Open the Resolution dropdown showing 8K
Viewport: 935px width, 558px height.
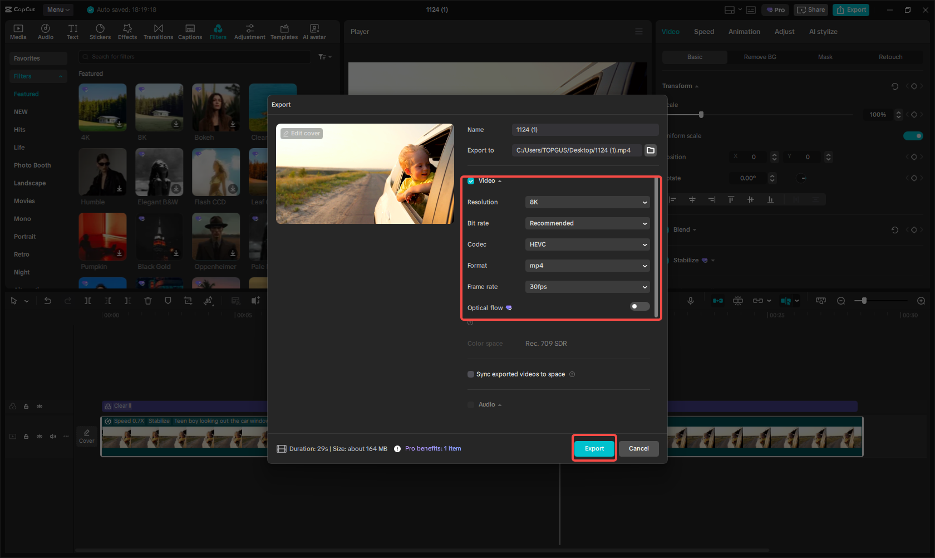[587, 202]
